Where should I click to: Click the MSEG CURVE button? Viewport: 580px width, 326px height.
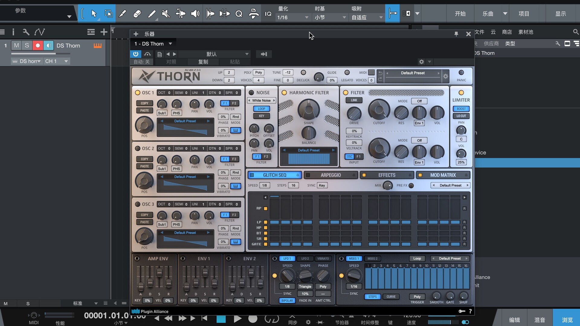391,297
